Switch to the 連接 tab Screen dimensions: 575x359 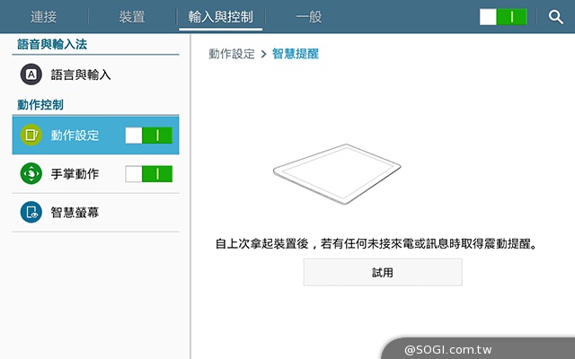coord(44,17)
